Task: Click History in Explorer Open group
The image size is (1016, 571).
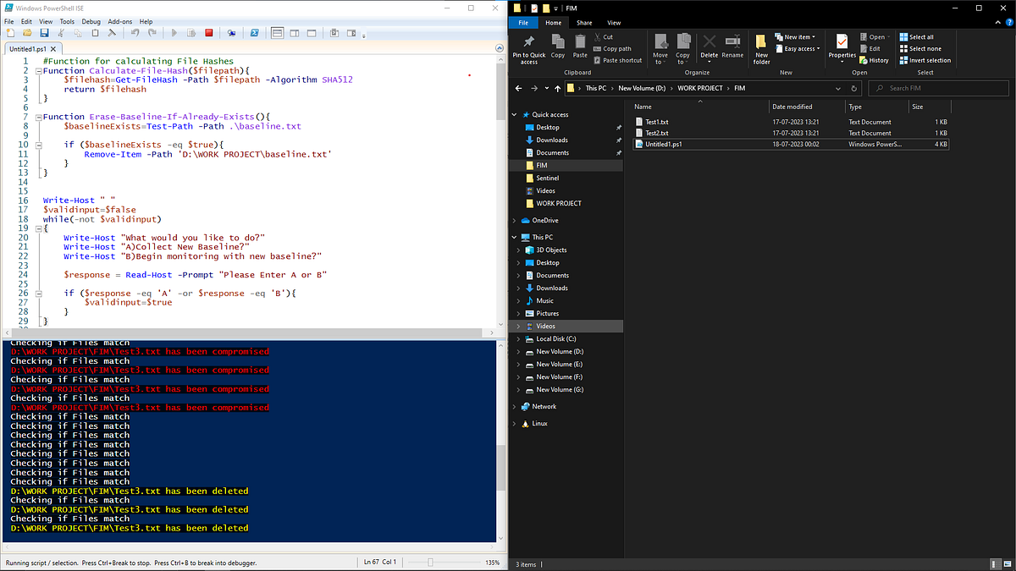Action: point(875,61)
